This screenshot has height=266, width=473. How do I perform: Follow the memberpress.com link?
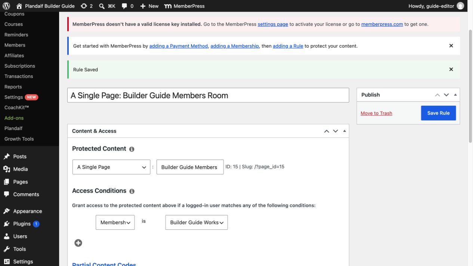pyautogui.click(x=382, y=24)
